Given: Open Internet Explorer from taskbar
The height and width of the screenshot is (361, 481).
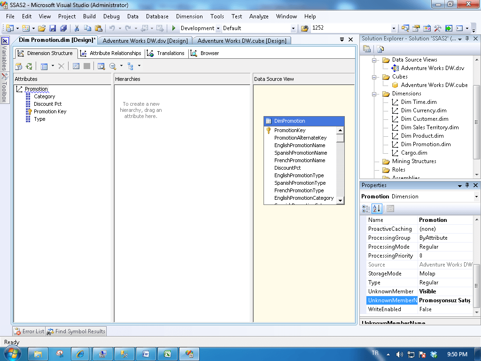Looking at the screenshot, I should (80, 354).
